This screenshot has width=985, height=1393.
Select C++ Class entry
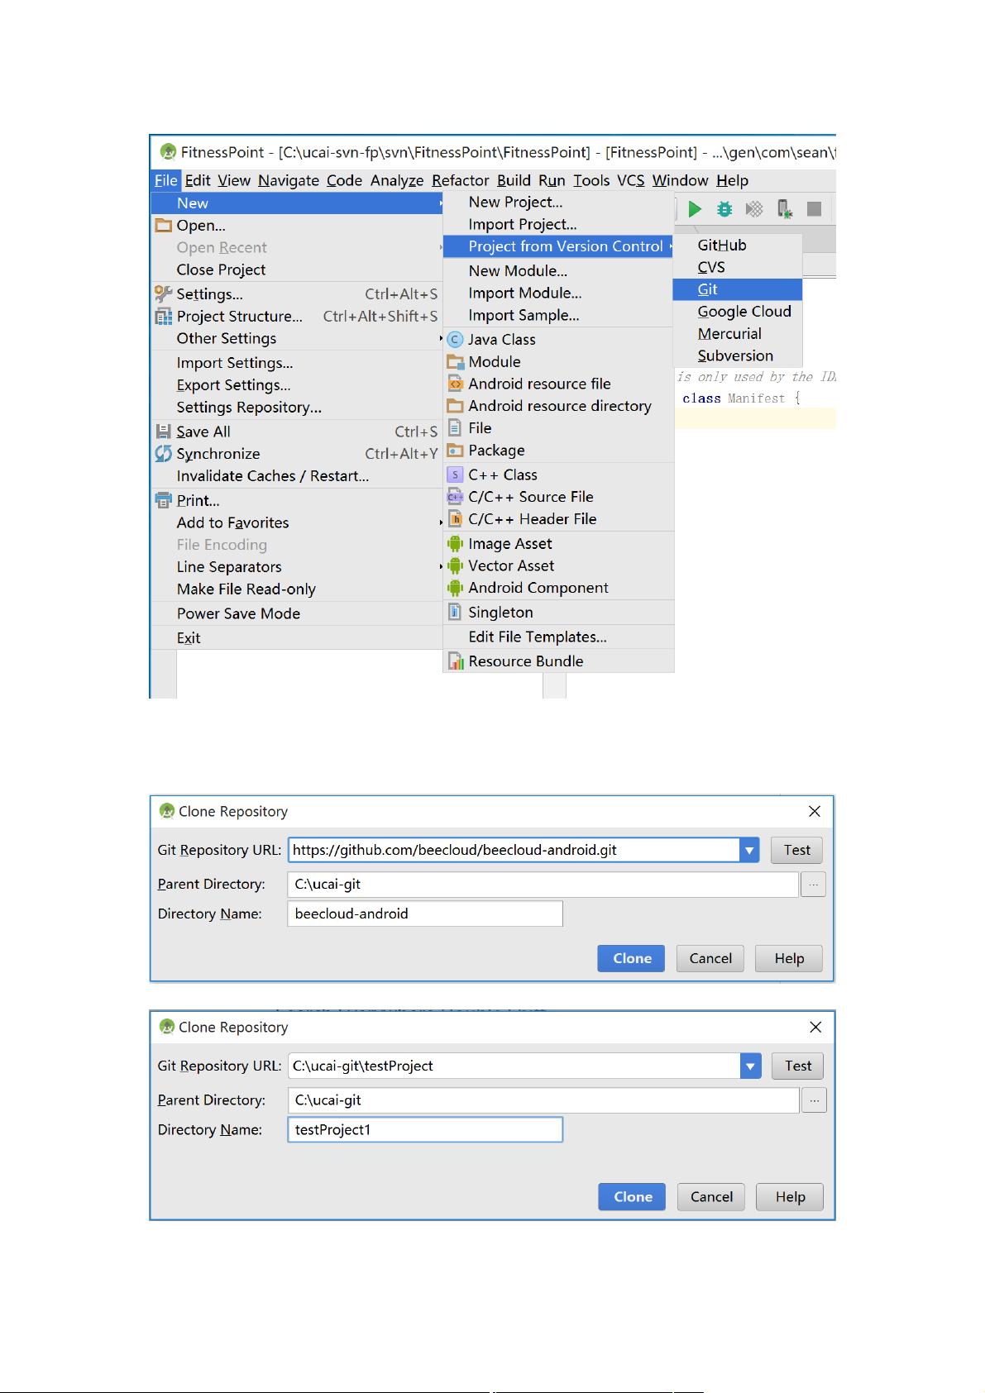(x=559, y=475)
